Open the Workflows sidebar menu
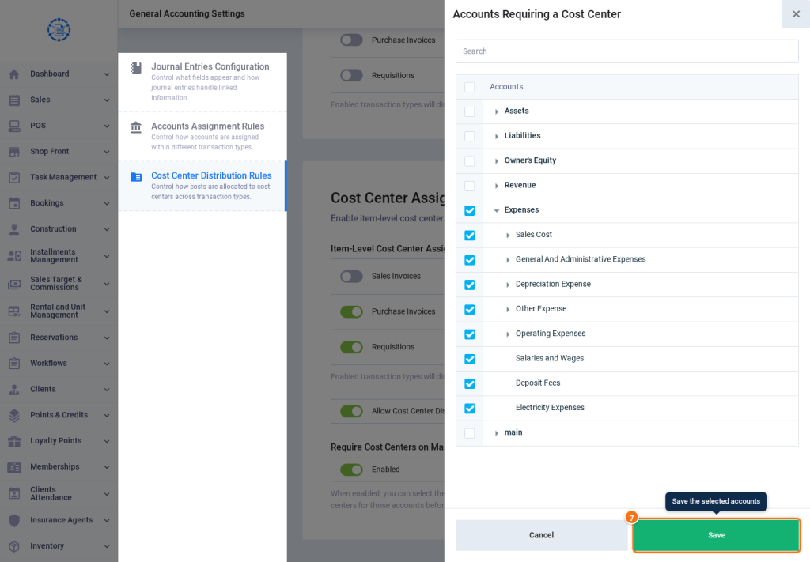Image resolution: width=810 pixels, height=562 pixels. [x=59, y=364]
